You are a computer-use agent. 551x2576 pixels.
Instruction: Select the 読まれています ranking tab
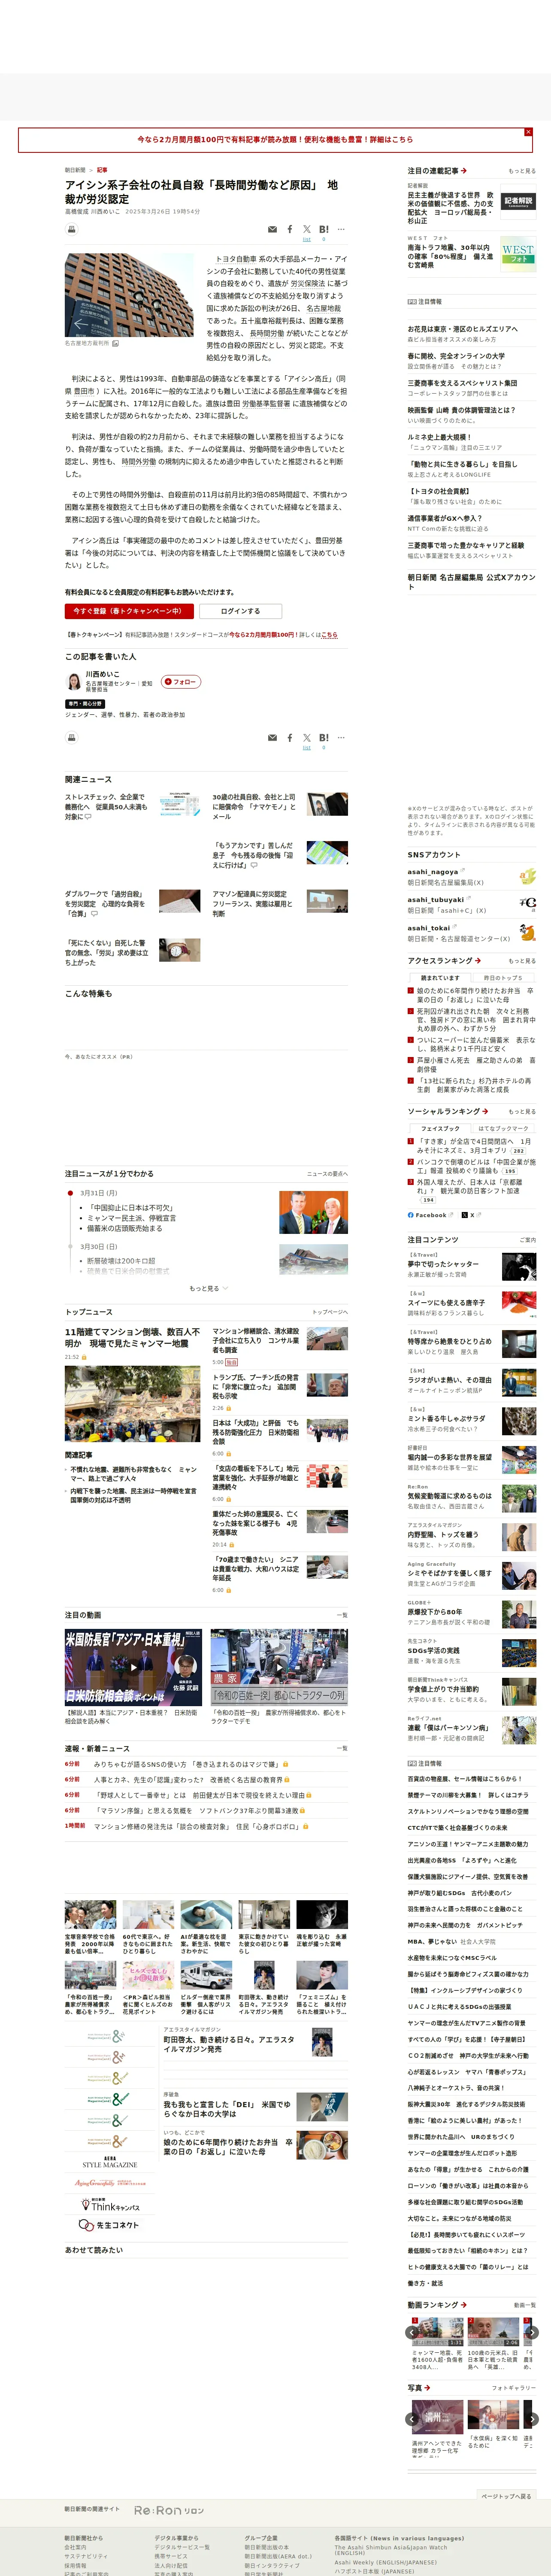coord(440,978)
